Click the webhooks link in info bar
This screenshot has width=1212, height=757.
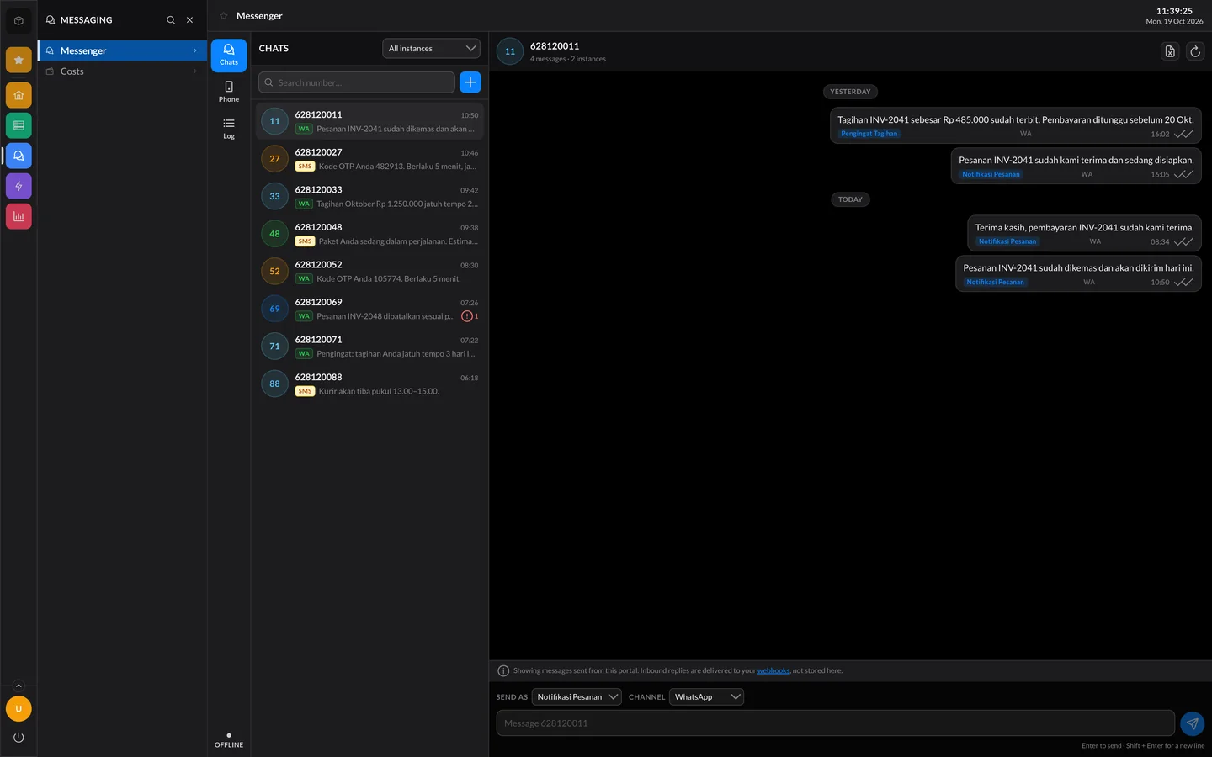[x=773, y=670]
